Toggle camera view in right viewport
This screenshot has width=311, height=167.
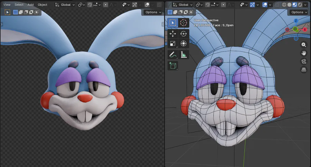(304, 62)
